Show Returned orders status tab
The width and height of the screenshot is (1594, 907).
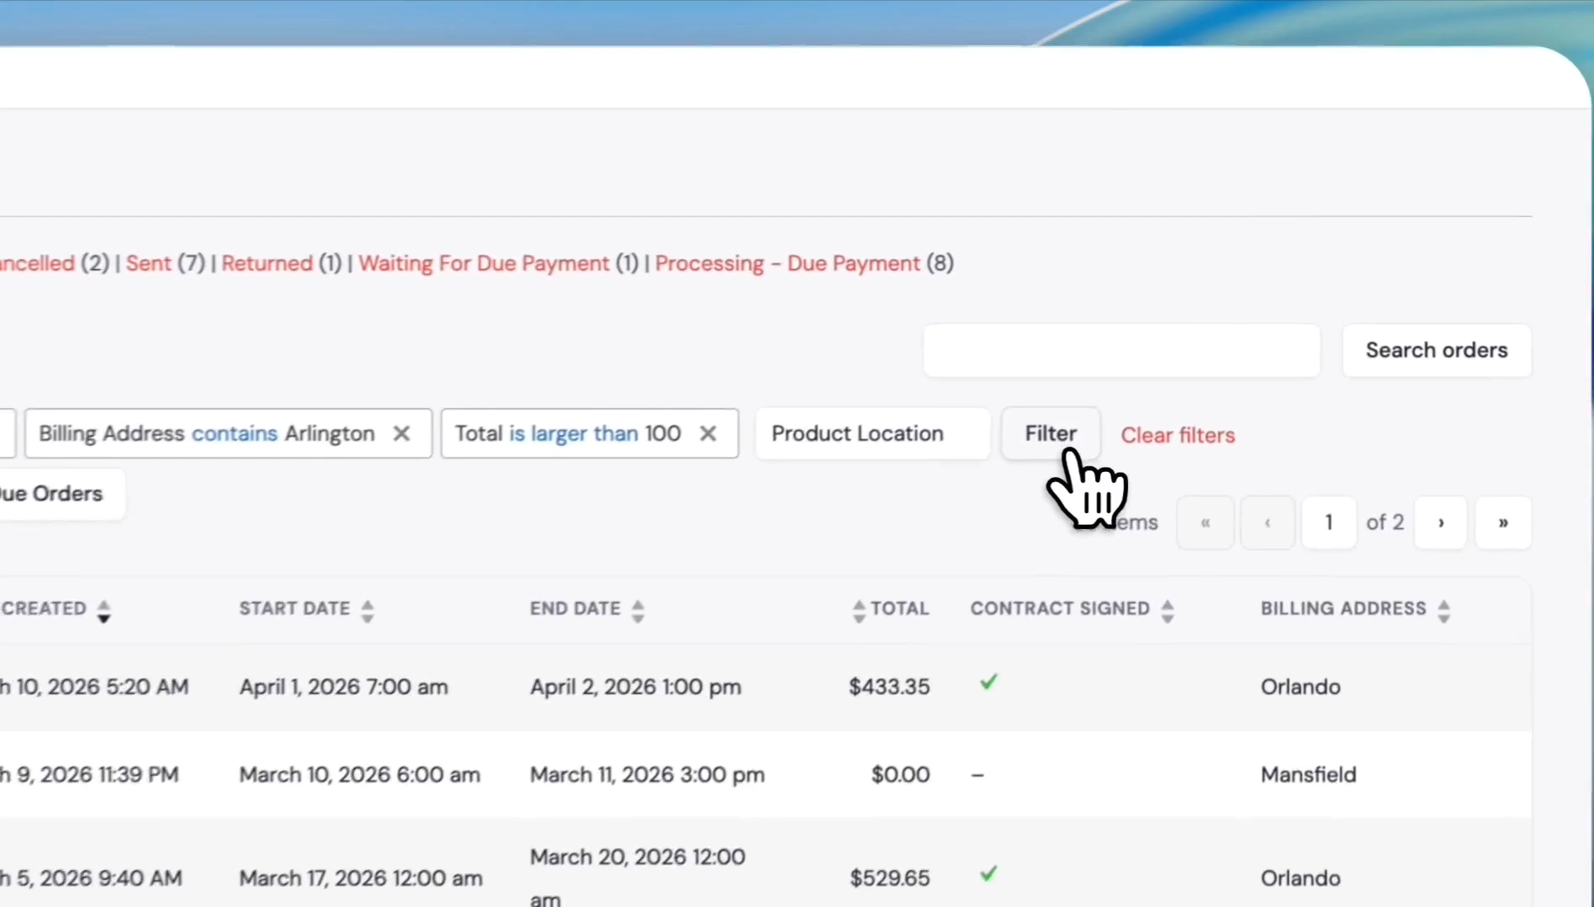[267, 264]
